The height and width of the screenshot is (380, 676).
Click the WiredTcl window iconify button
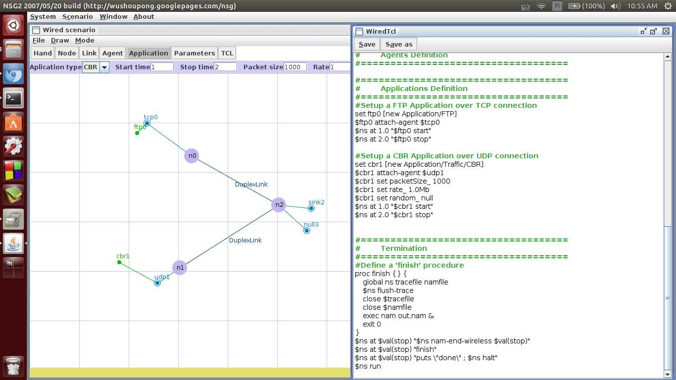(x=644, y=31)
